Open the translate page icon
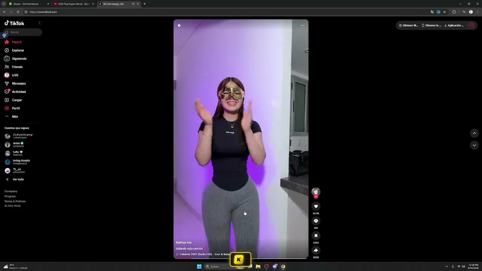 [432, 12]
